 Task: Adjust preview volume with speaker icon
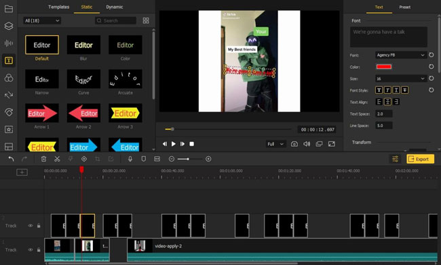coord(307,144)
